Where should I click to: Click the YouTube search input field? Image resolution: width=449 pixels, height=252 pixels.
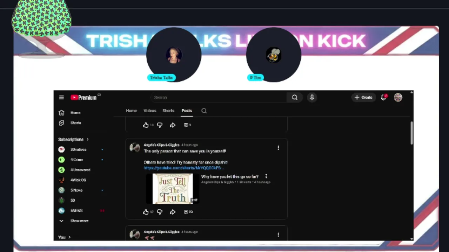coord(219,97)
